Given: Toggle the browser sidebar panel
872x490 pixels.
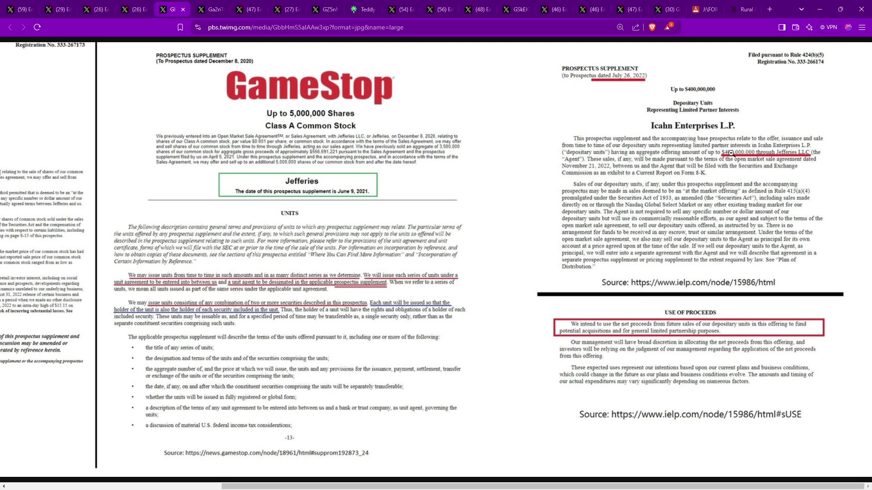Looking at the screenshot, I should coord(782,27).
